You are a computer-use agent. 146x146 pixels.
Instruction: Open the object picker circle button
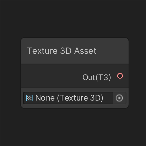click(x=119, y=98)
